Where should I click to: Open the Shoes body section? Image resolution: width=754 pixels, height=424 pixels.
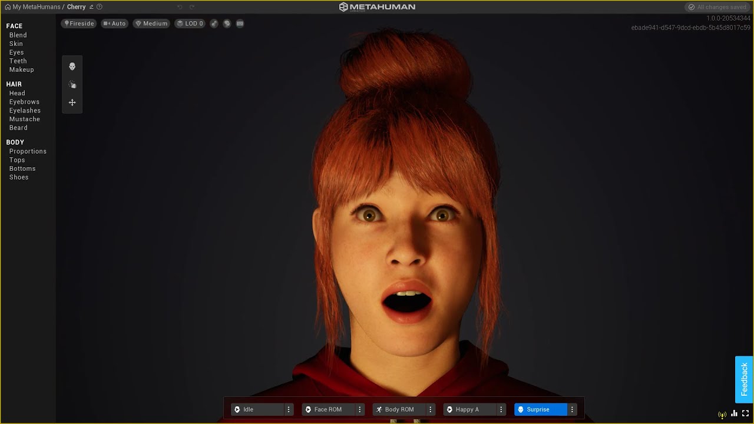tap(19, 177)
